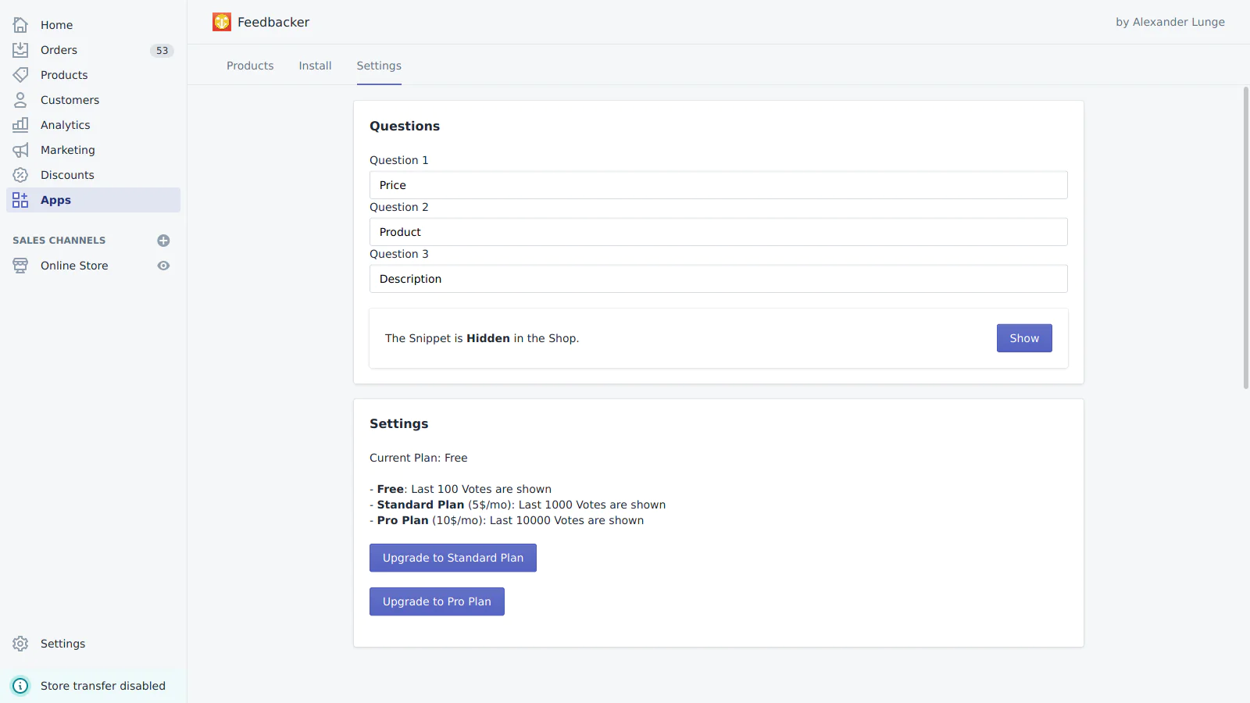Click the Standard Plan description line
The width and height of the screenshot is (1250, 703).
coord(518,505)
